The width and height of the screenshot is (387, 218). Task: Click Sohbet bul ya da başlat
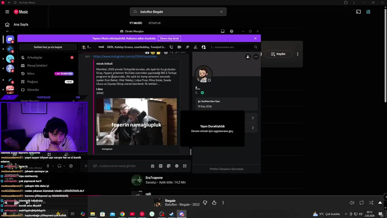(x=48, y=47)
